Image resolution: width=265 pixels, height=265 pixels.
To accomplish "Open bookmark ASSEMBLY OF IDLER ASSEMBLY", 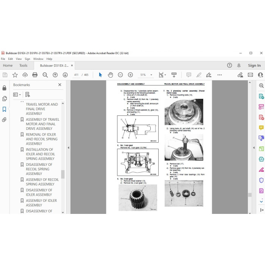I will [41, 203].
